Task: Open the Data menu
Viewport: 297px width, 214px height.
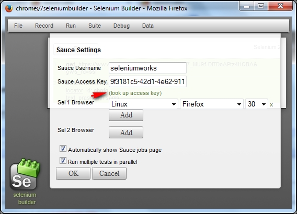Action: 148,26
